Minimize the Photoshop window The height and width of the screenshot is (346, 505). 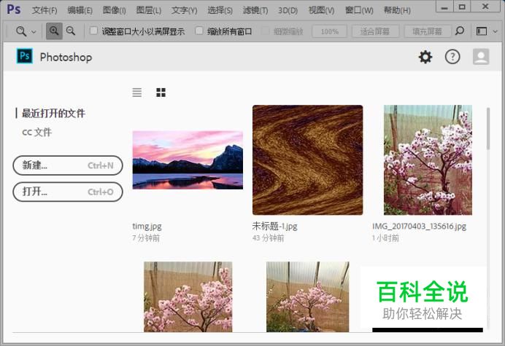444,7
